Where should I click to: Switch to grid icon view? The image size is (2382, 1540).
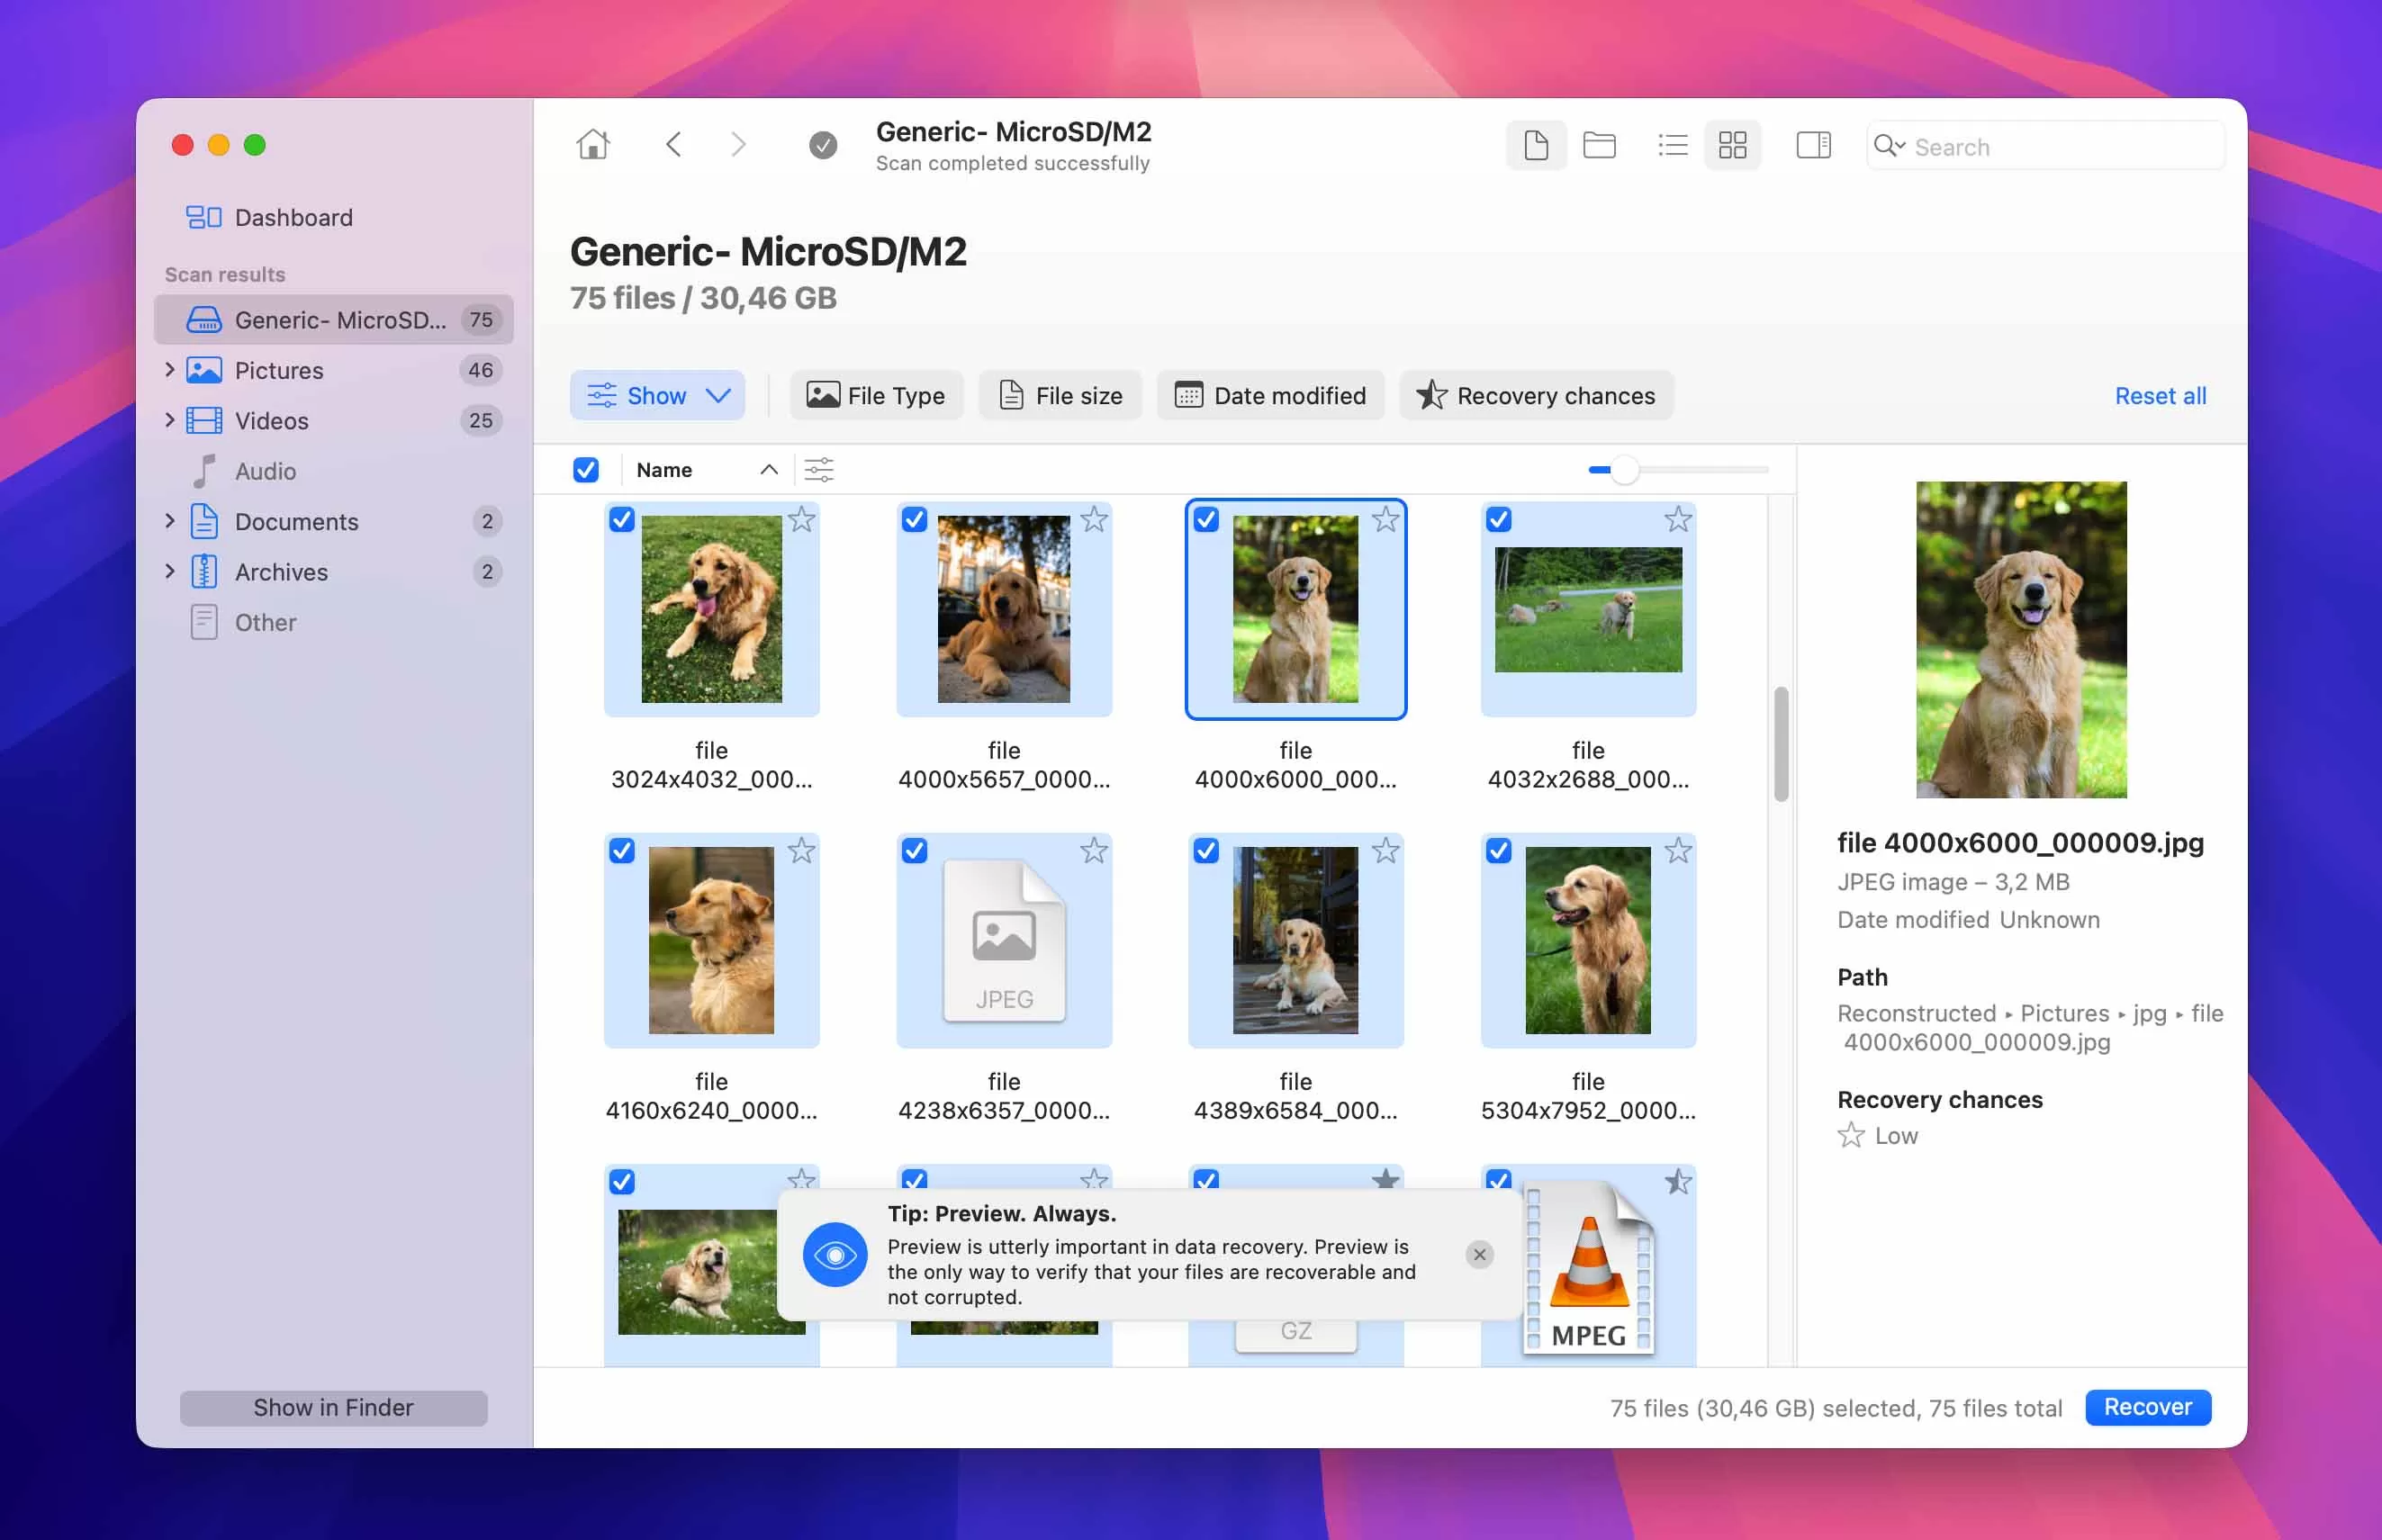pyautogui.click(x=1732, y=146)
